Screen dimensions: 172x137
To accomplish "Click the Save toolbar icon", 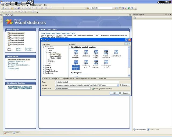I will 16,8.
